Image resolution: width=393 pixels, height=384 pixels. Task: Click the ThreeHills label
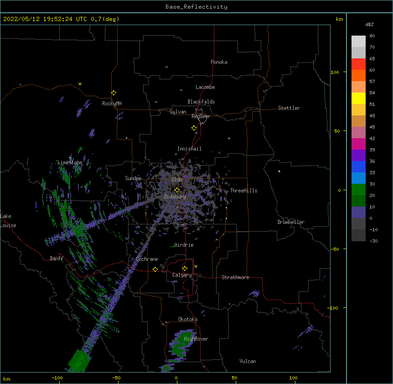point(243,191)
